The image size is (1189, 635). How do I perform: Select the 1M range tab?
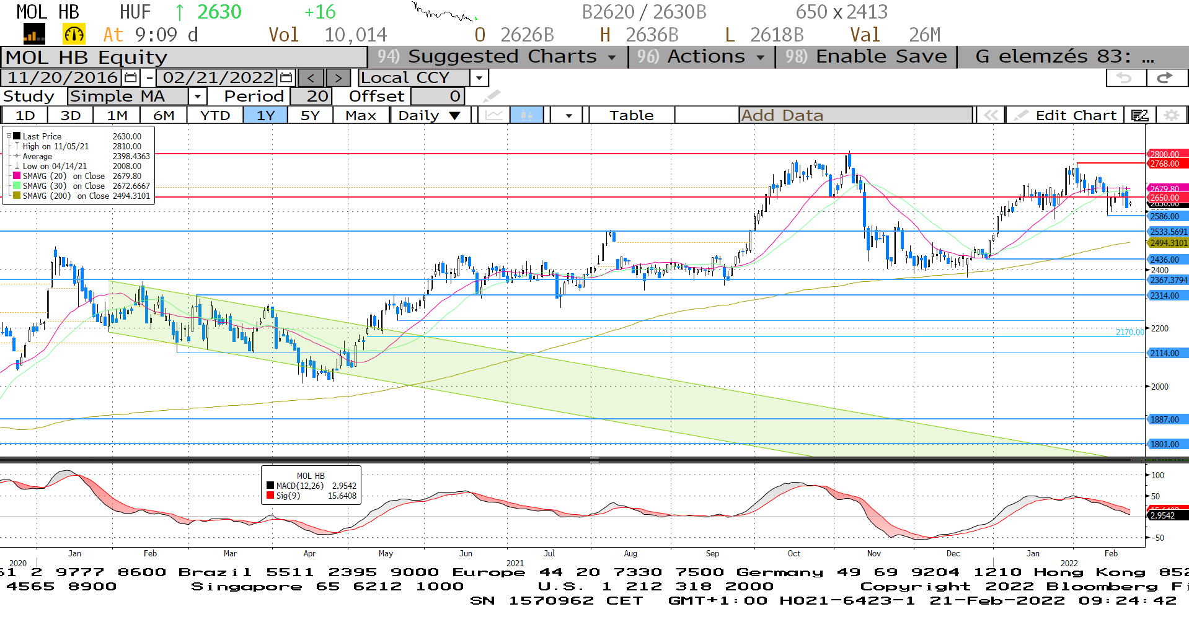pyautogui.click(x=117, y=115)
